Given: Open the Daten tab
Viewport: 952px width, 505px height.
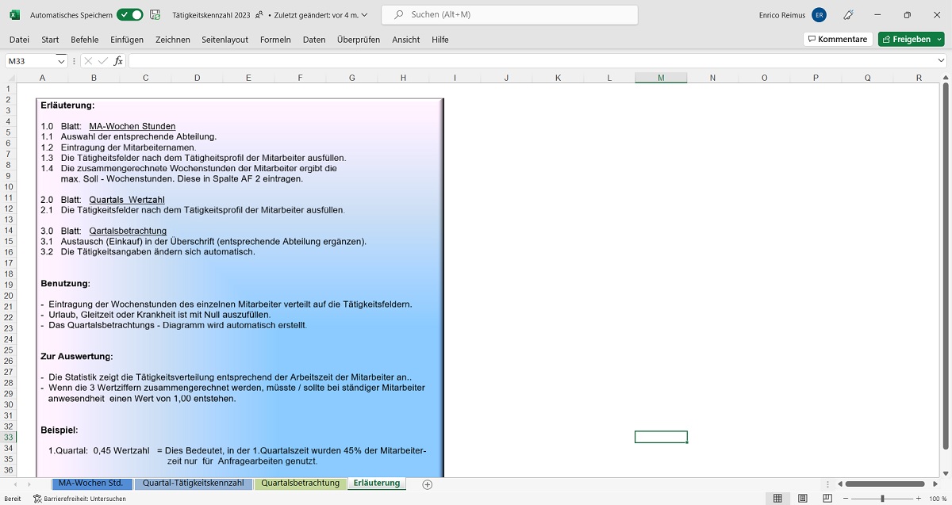Looking at the screenshot, I should (x=314, y=40).
